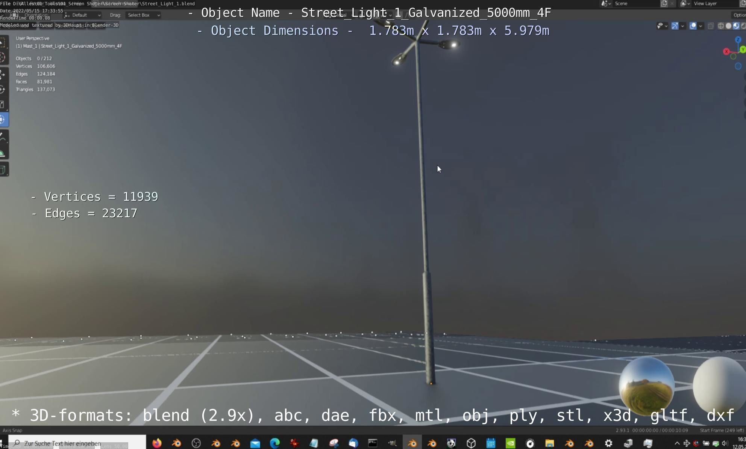The width and height of the screenshot is (746, 449).
Task: Toggle X-ray mode in viewport header
Action: tap(711, 26)
